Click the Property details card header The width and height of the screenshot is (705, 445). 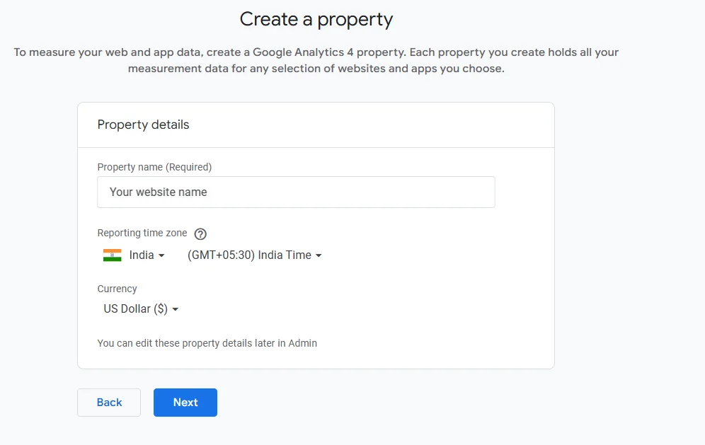[x=144, y=125]
